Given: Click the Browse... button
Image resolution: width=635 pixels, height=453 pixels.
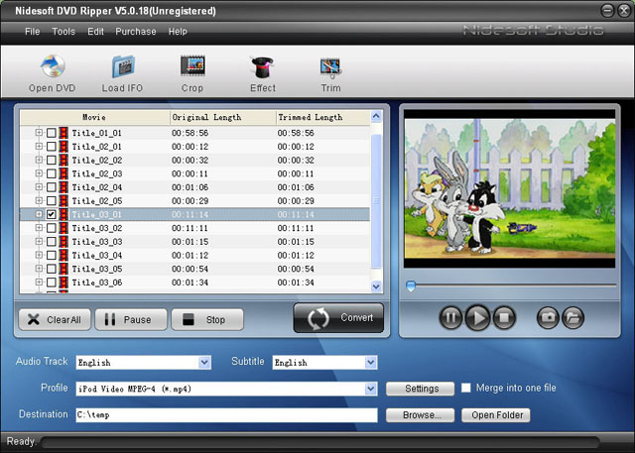Looking at the screenshot, I should [421, 415].
